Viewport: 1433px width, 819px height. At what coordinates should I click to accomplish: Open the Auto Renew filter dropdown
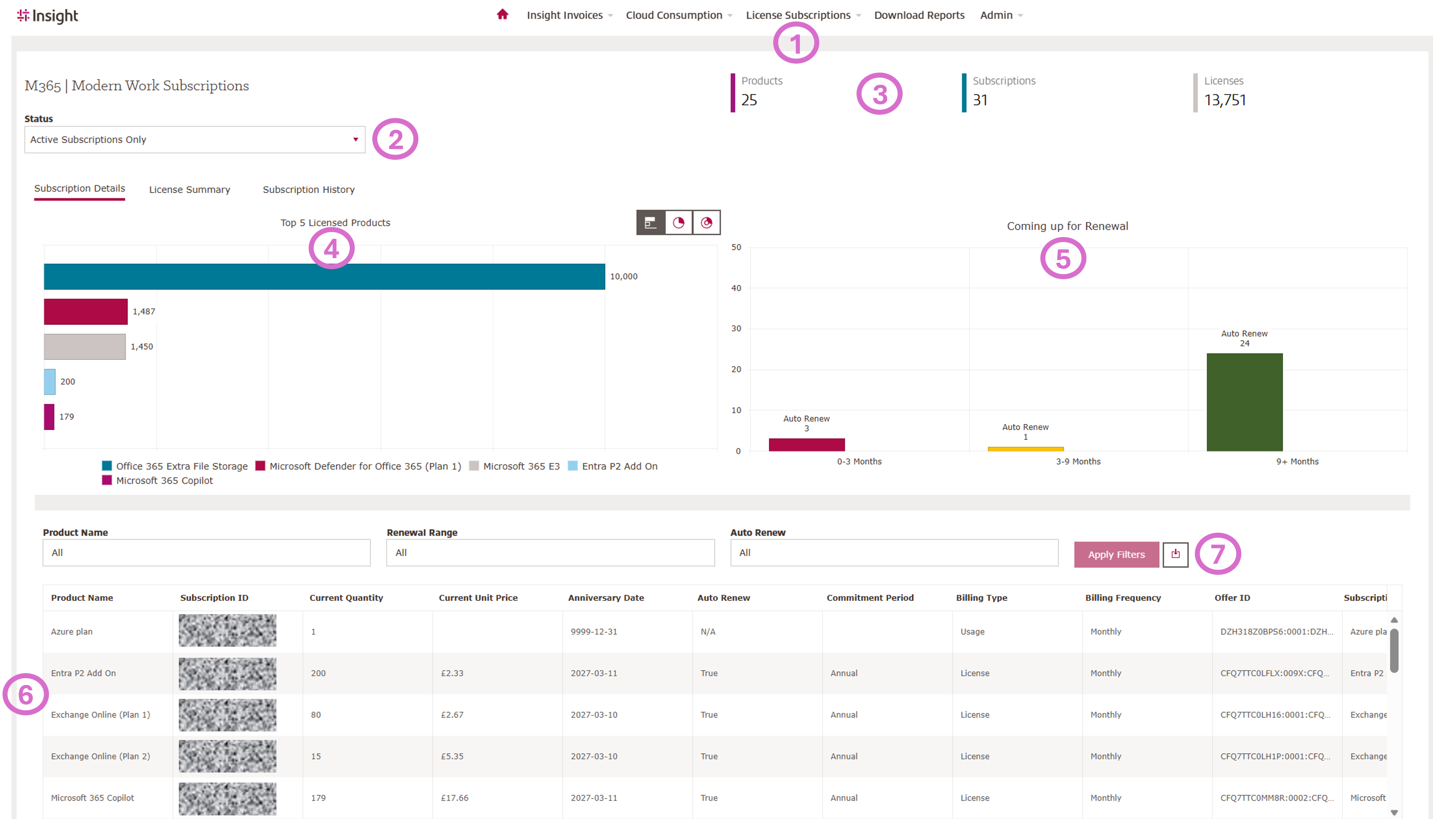pos(894,553)
